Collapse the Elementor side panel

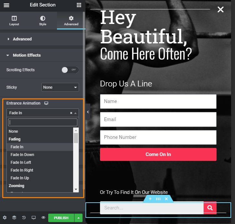[88, 112]
